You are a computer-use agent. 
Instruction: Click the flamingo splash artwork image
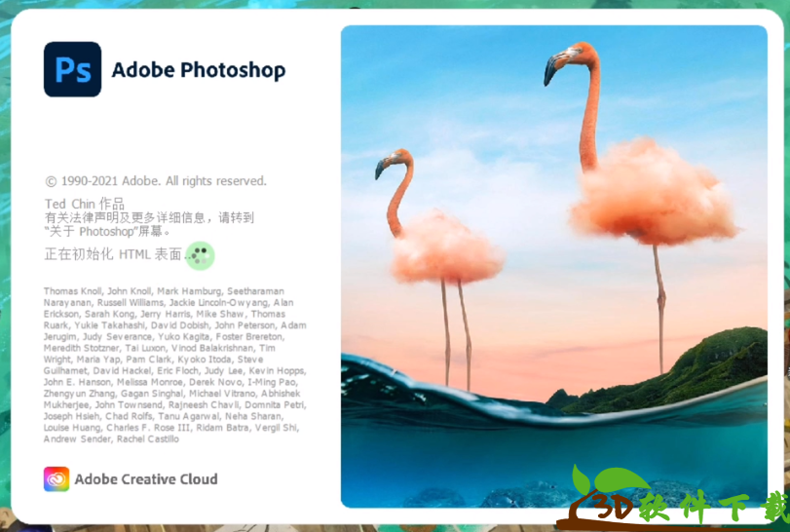pyautogui.click(x=553, y=267)
